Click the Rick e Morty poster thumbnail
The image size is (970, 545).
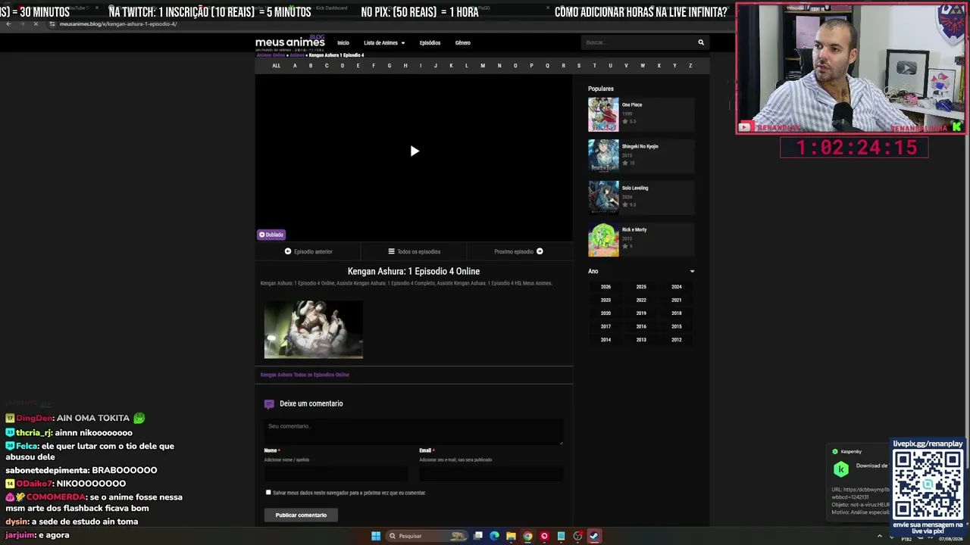tap(603, 239)
